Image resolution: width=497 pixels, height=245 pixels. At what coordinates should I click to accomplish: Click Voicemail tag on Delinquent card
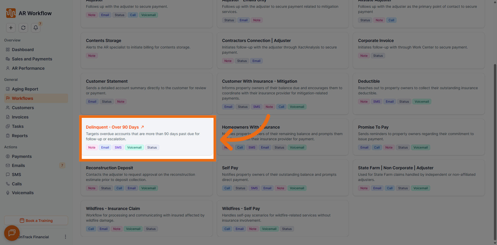click(134, 148)
